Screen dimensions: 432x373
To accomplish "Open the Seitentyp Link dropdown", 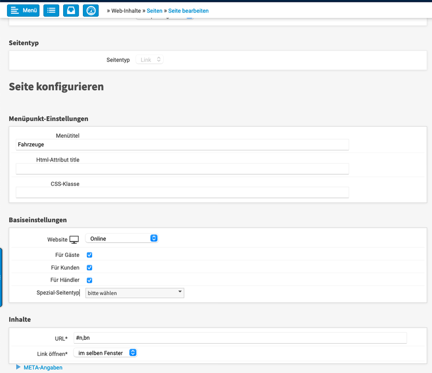I will tap(150, 60).
